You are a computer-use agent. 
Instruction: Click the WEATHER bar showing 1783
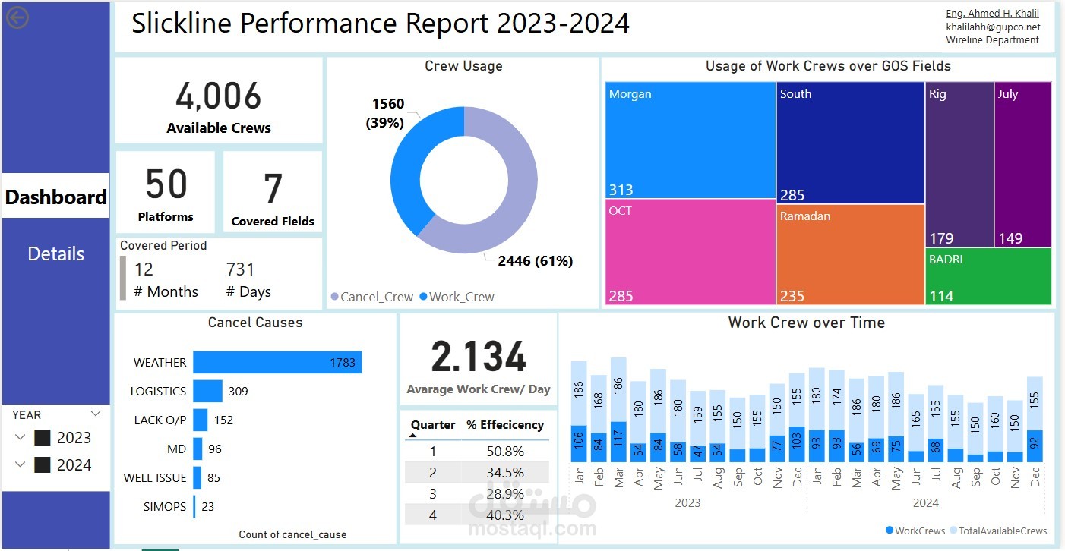coord(277,362)
